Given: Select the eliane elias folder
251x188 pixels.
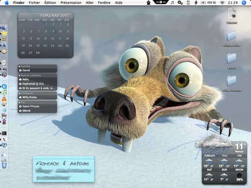Looking at the screenshot, I should pos(232,39).
